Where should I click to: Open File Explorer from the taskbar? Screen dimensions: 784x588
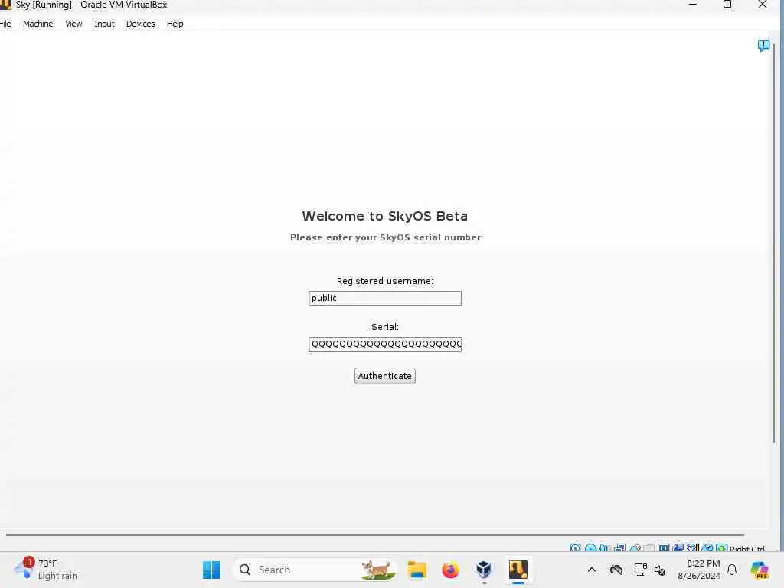pos(416,570)
